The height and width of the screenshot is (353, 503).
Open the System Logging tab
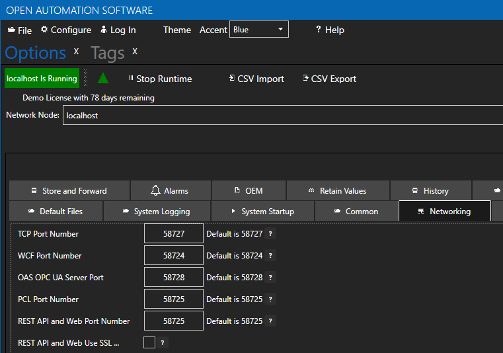tap(157, 211)
